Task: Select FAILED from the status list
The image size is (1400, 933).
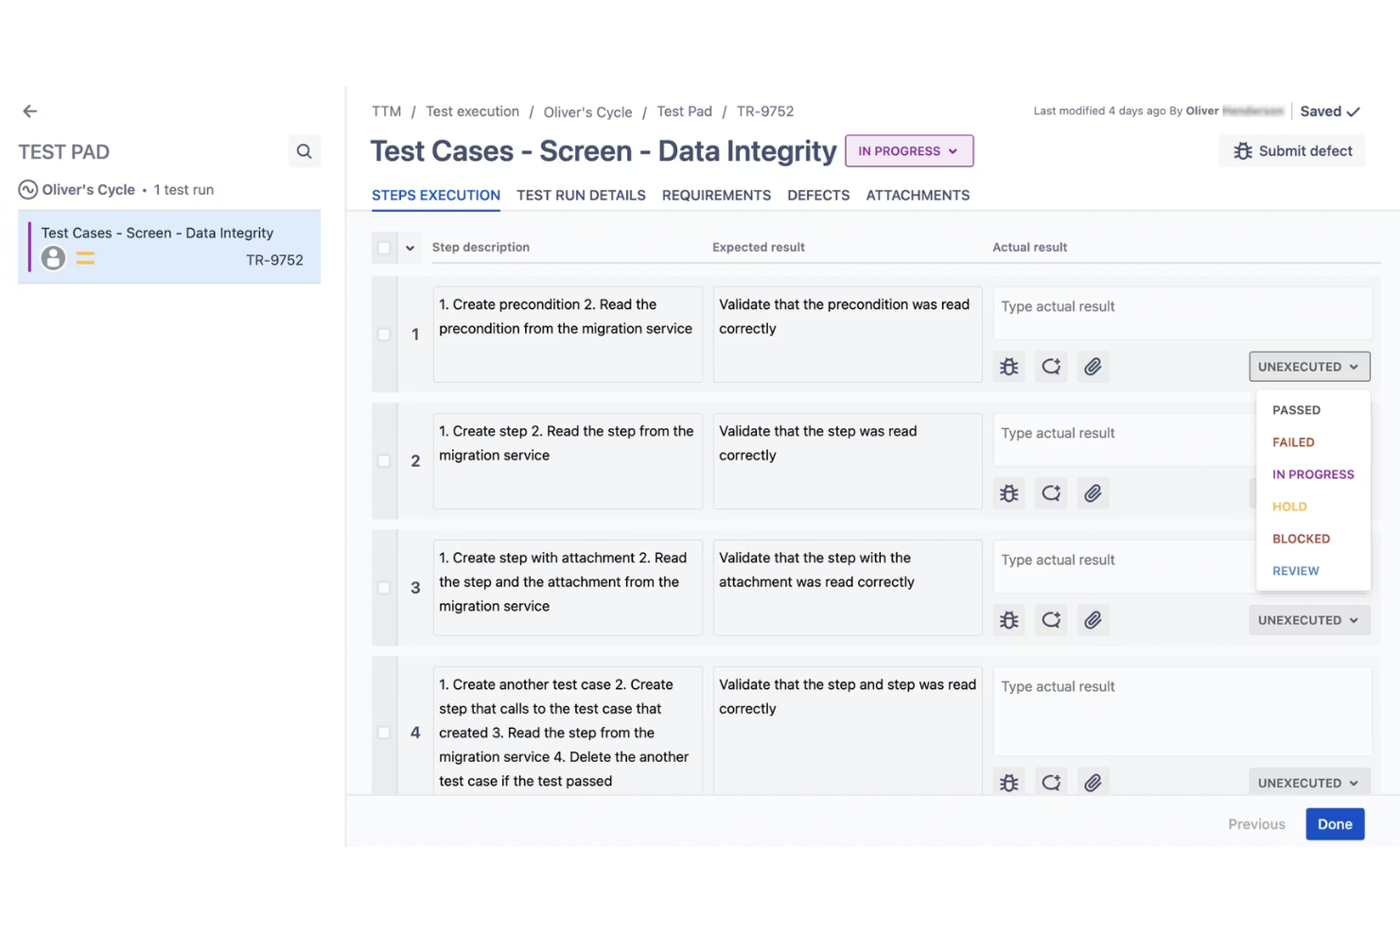Action: pyautogui.click(x=1293, y=441)
